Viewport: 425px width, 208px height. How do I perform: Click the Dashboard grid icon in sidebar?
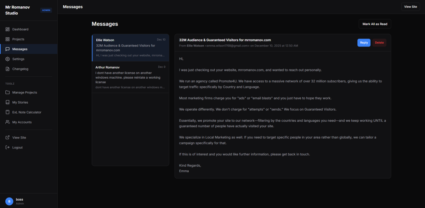tap(7, 29)
